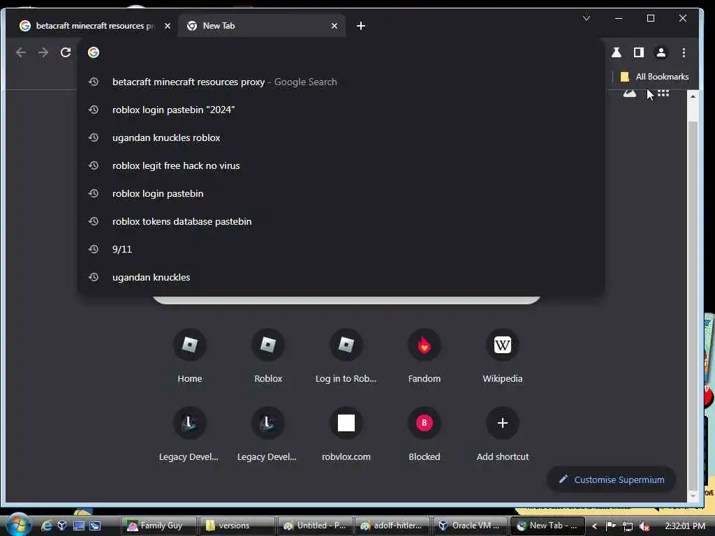Open the browser three-dot menu
Viewport: 715px width, 536px height.
684,52
